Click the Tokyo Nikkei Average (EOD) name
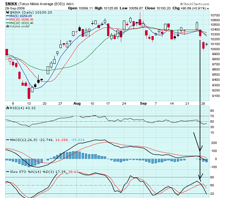 point(41,4)
